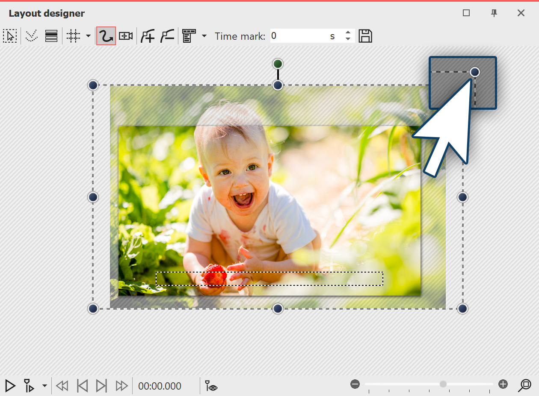Image resolution: width=539 pixels, height=396 pixels.
Task: Open the text overlay options dropdown
Action: point(204,36)
